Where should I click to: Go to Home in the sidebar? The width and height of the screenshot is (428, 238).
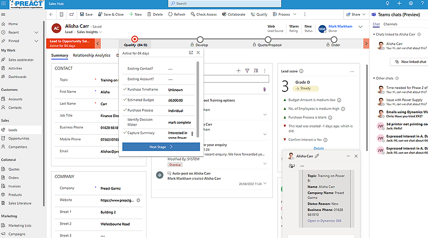(13, 24)
